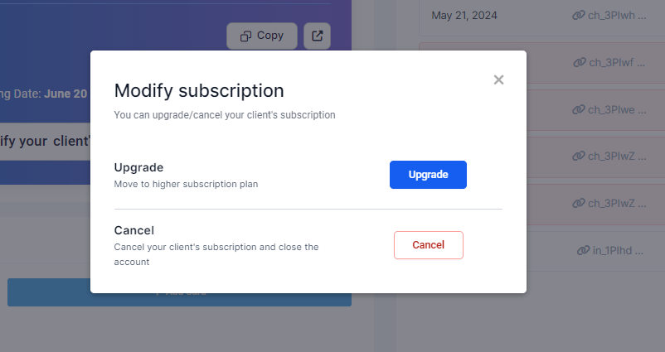
Task: Open the ch_3PIwe charge link
Action: coord(616,109)
